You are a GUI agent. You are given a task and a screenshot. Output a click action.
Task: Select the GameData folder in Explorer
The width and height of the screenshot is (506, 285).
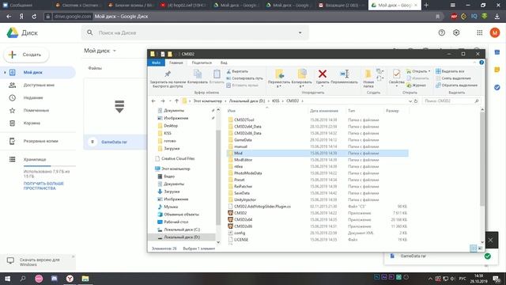(x=243, y=140)
